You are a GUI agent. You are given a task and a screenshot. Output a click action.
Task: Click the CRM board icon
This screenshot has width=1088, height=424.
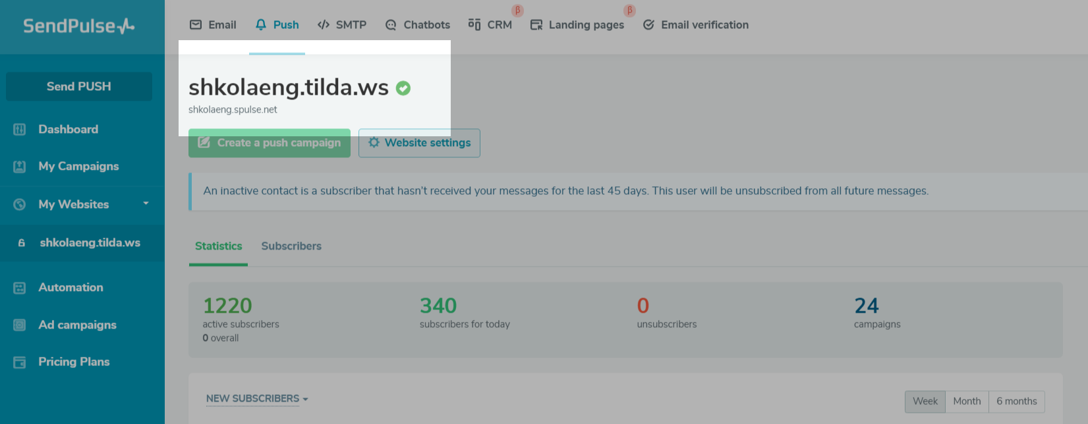[x=474, y=24]
